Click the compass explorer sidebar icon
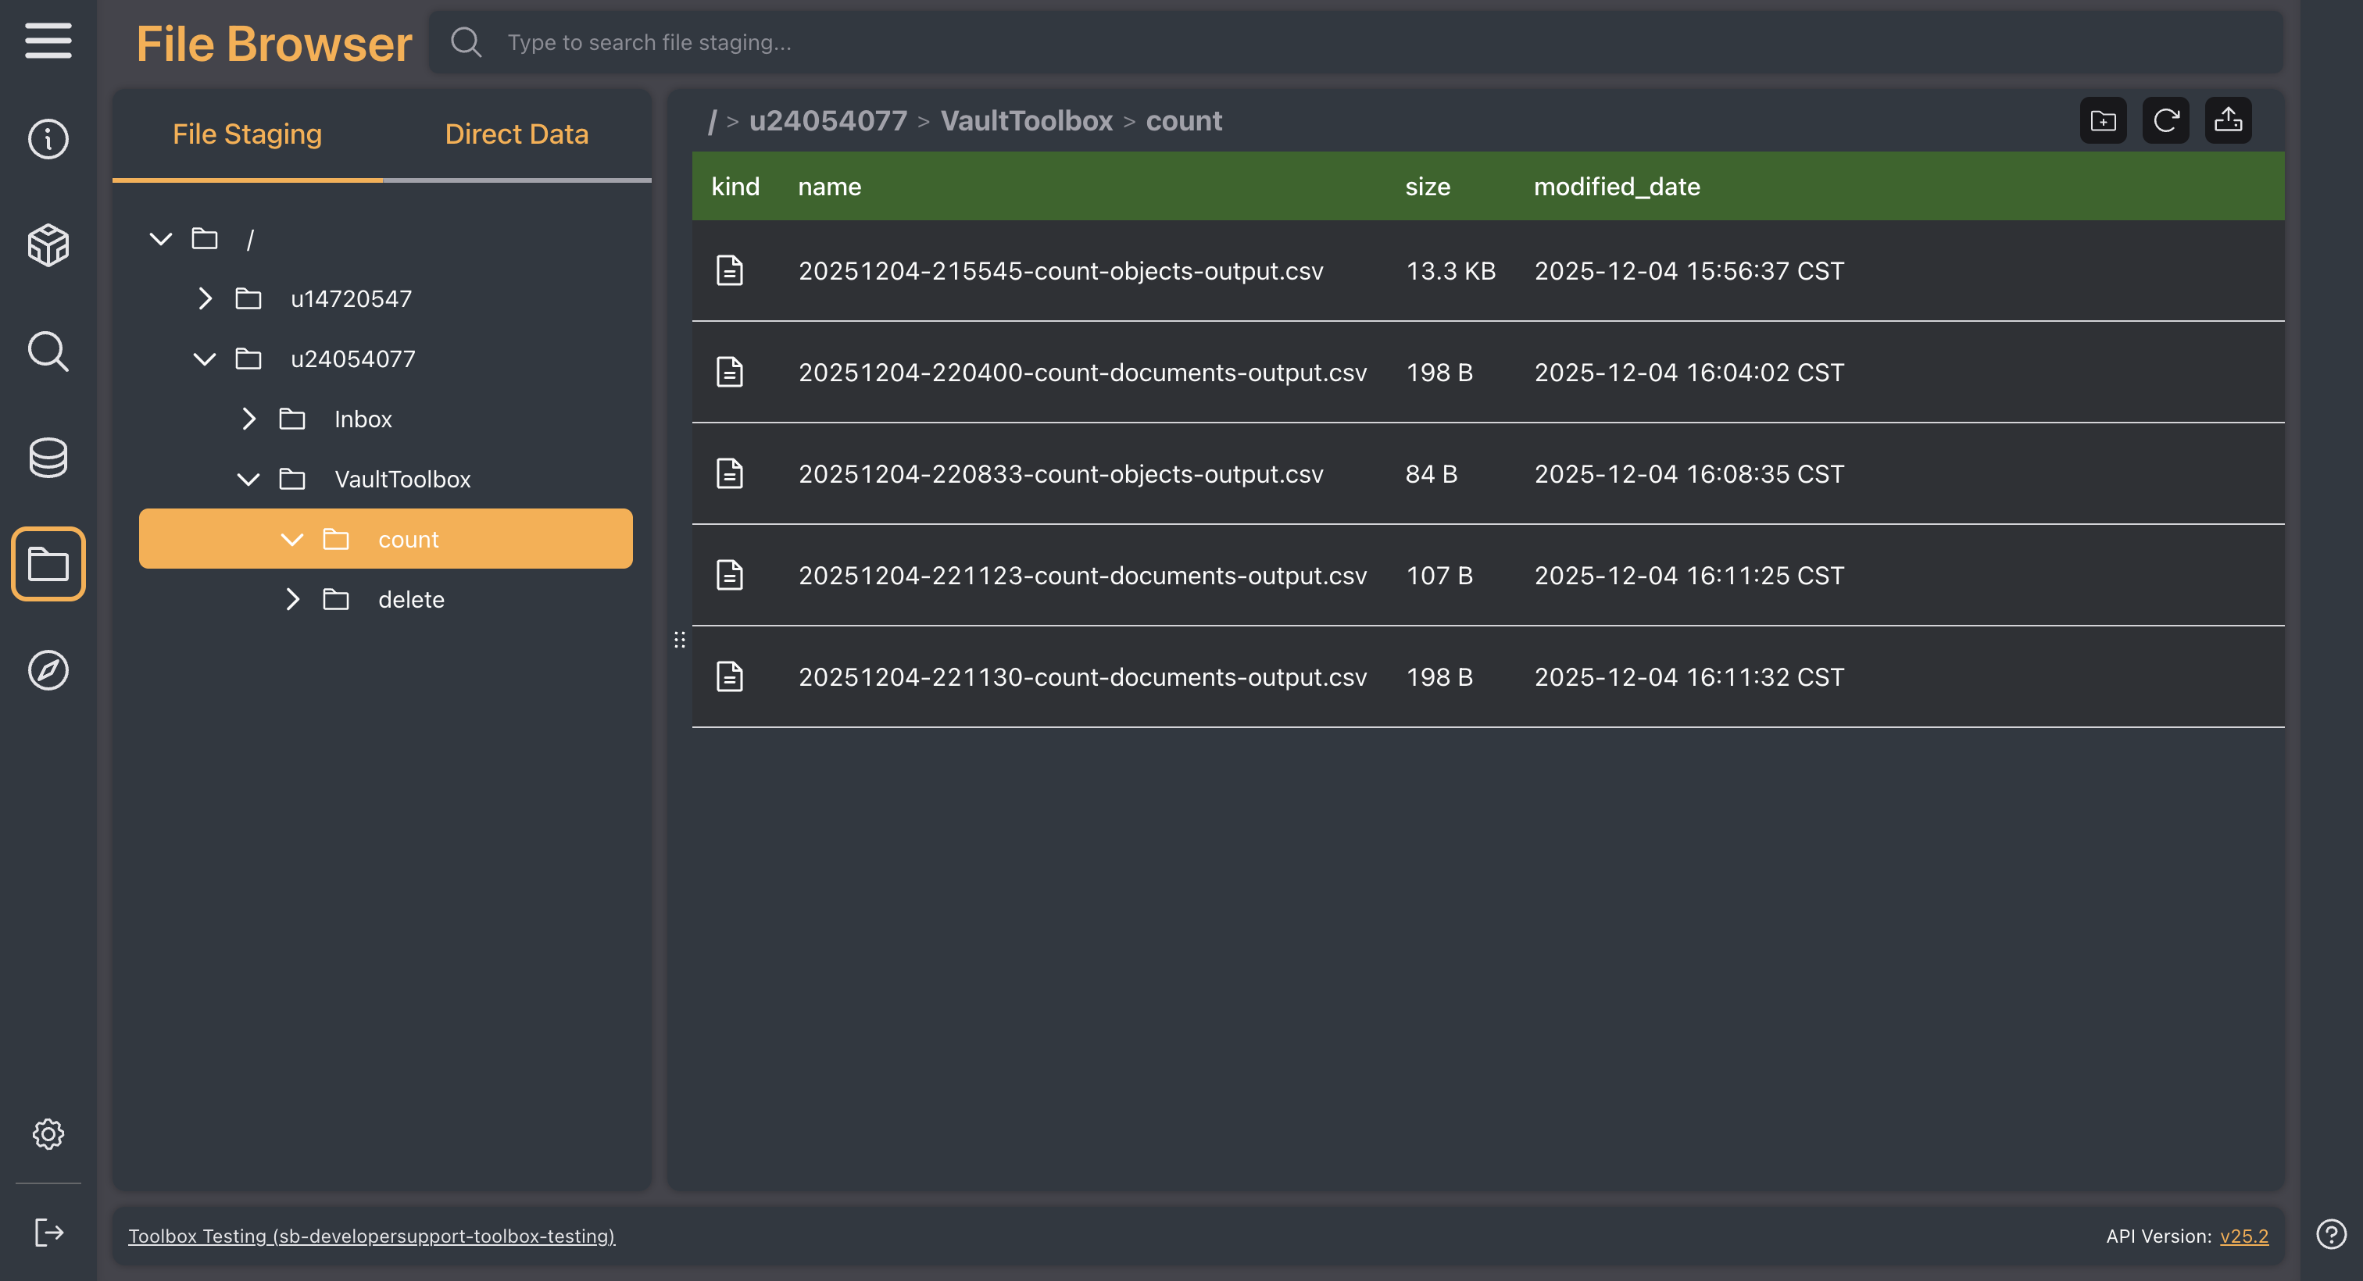 click(48, 670)
